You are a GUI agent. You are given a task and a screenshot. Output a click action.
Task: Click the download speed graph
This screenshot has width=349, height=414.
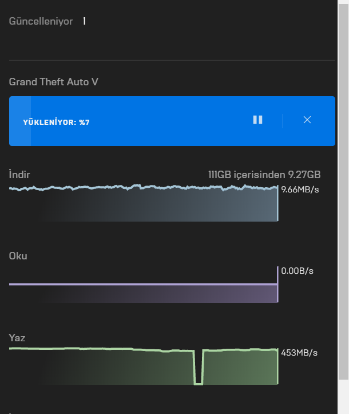point(143,204)
